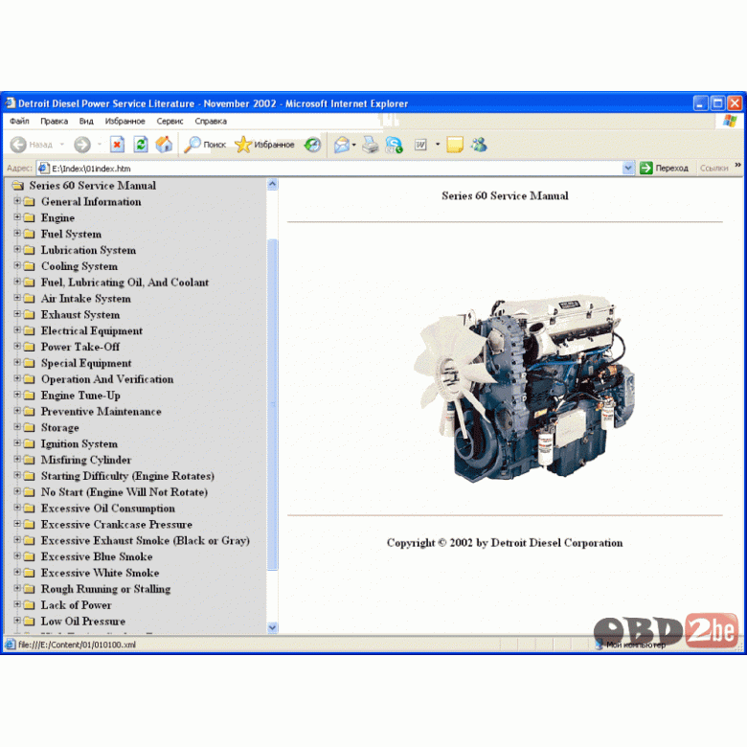Click the Mail envelope icon

coord(342,145)
